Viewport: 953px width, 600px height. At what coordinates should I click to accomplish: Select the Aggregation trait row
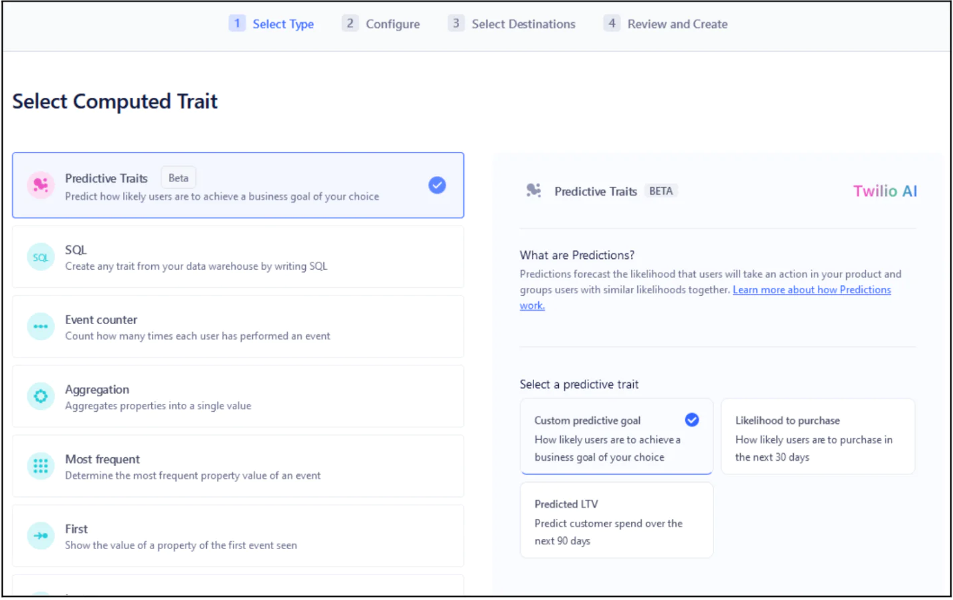click(238, 396)
